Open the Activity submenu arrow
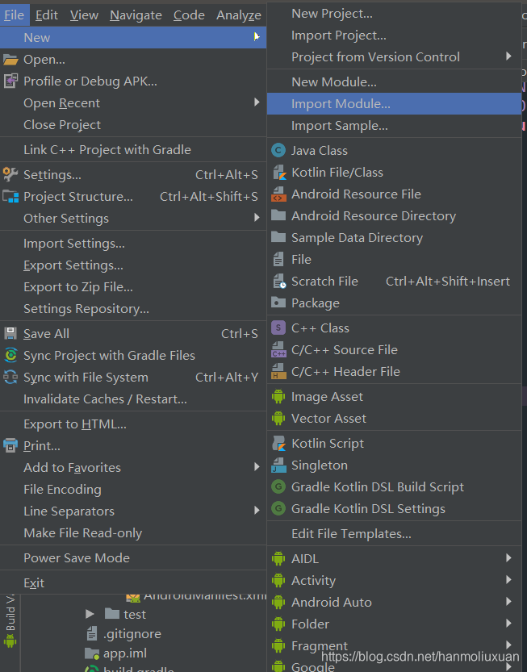 [x=508, y=580]
